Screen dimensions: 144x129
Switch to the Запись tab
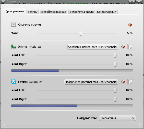coord(32,12)
